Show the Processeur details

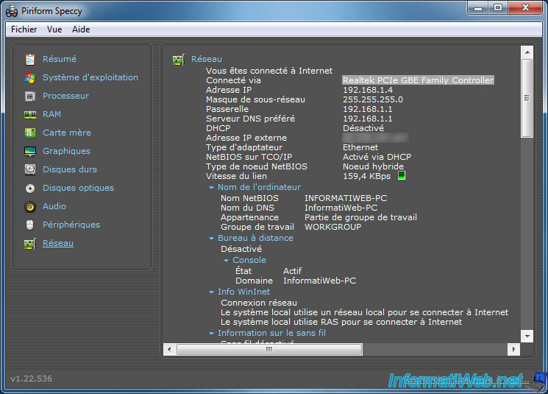pyautogui.click(x=65, y=96)
